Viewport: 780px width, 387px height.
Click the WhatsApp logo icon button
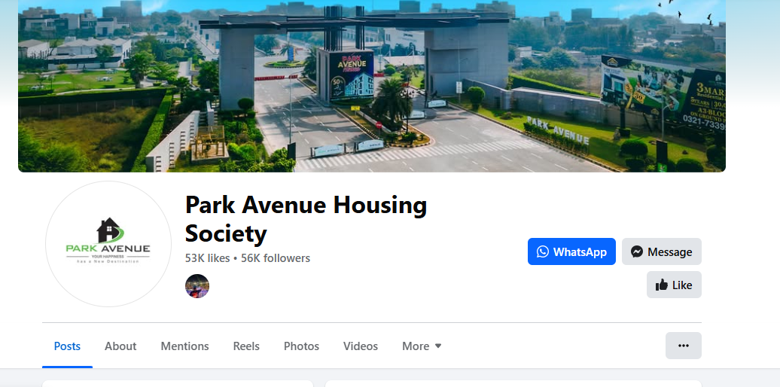pos(543,251)
